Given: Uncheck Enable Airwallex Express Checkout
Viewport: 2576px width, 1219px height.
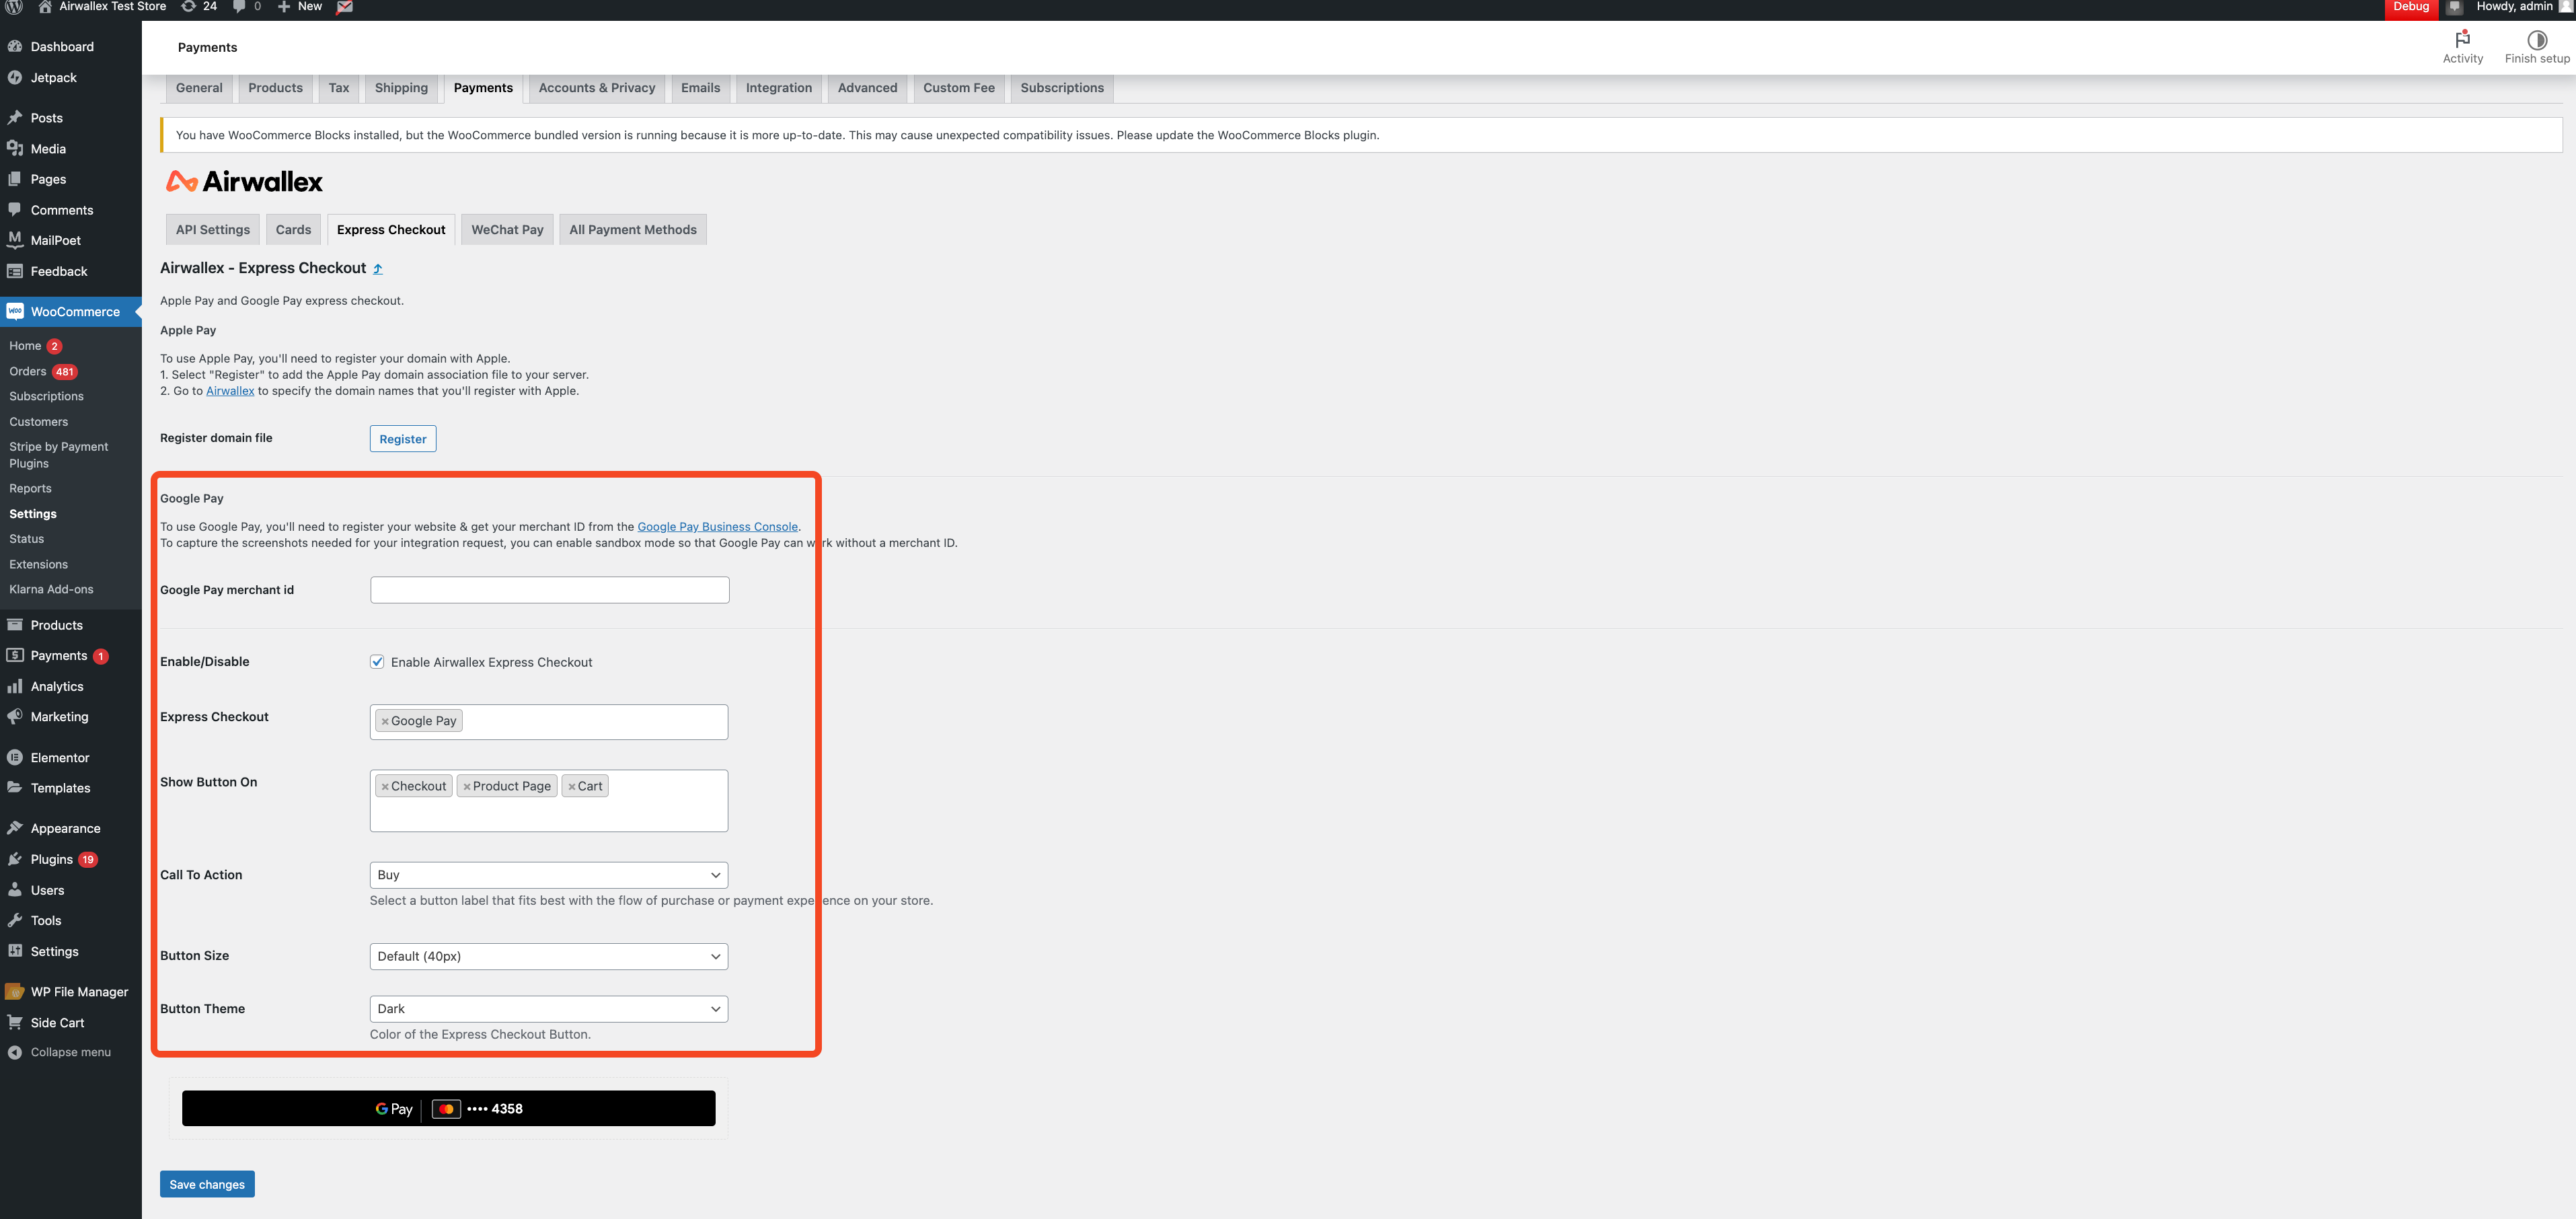Looking at the screenshot, I should [x=377, y=662].
